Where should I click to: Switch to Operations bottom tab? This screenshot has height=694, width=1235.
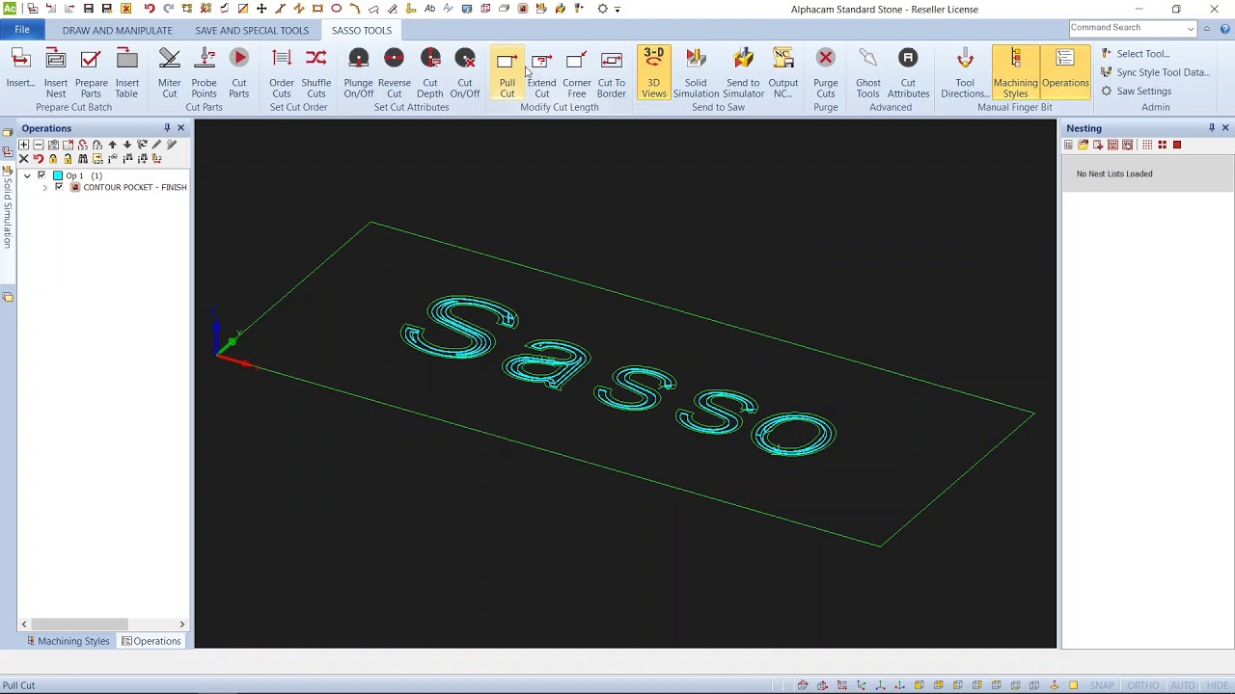(x=151, y=641)
